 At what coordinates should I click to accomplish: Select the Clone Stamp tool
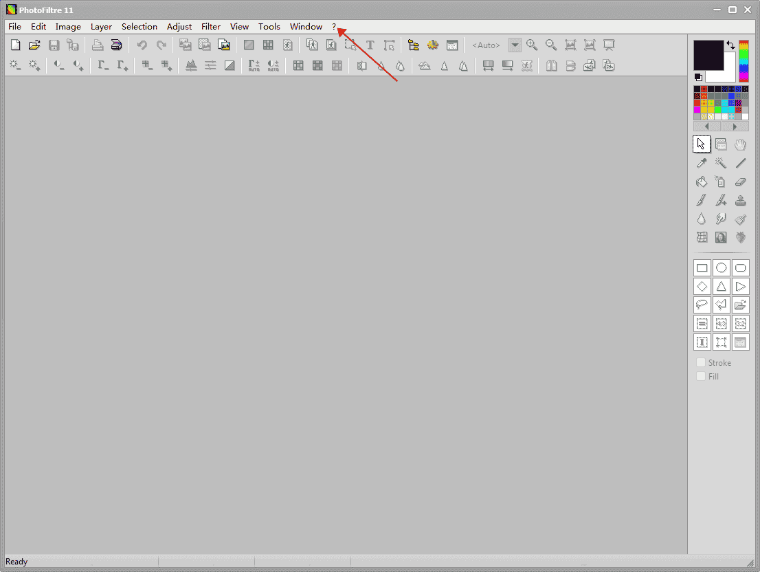(x=740, y=200)
